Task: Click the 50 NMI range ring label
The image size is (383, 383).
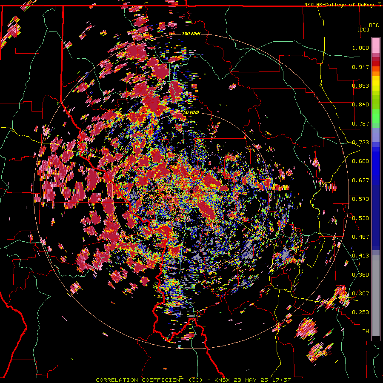Action: [x=191, y=113]
